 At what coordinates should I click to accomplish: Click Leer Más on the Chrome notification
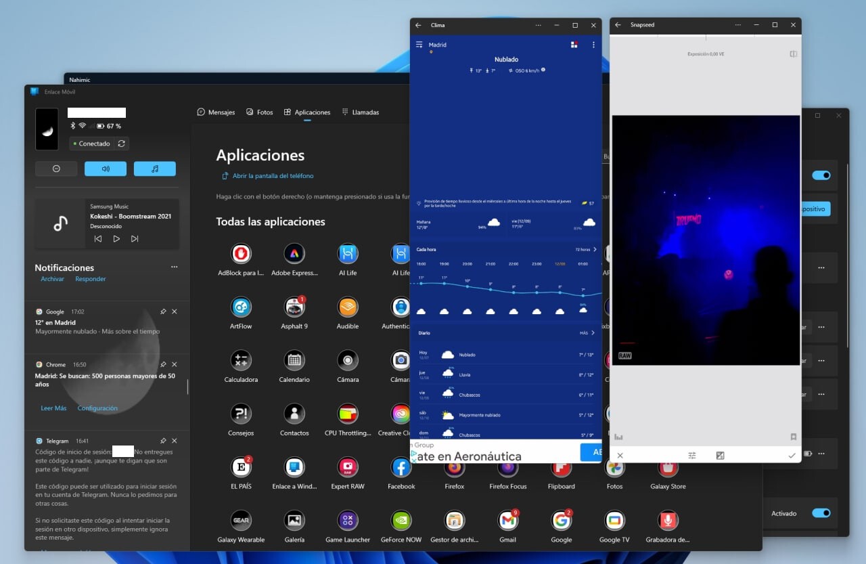pos(53,408)
